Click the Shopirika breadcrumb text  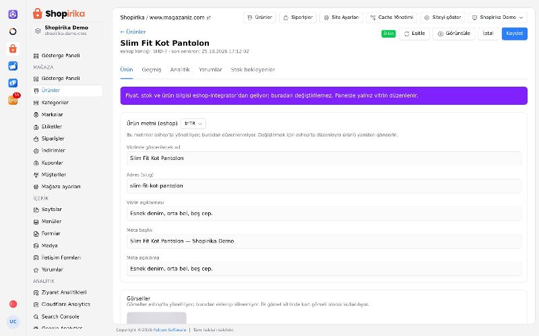click(x=132, y=17)
